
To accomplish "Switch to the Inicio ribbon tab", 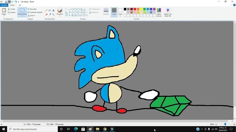I will [12, 5].
